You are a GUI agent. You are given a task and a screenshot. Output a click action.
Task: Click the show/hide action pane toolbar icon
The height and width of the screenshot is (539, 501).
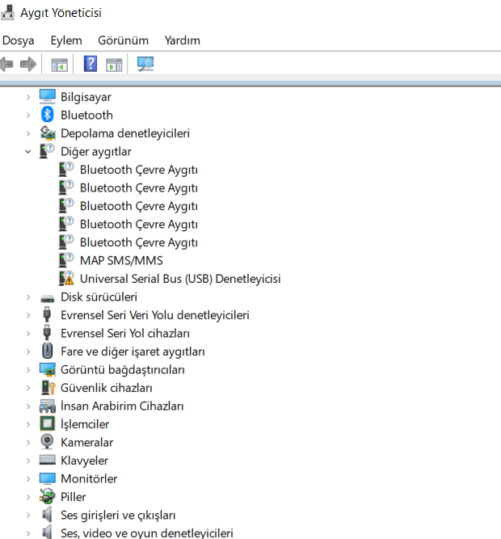pyautogui.click(x=114, y=65)
